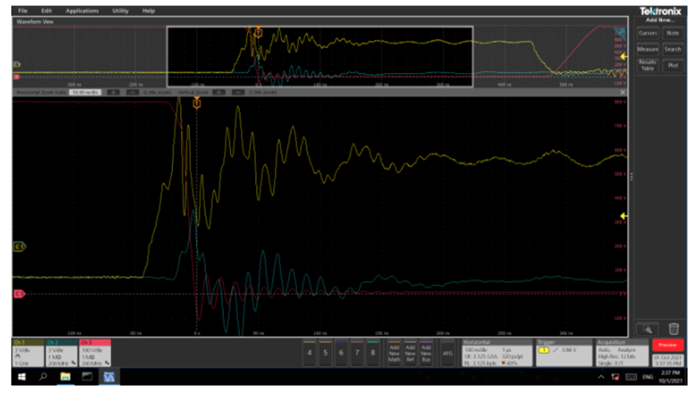Click the trash can delete icon
Image resolution: width=696 pixels, height=393 pixels.
click(673, 328)
